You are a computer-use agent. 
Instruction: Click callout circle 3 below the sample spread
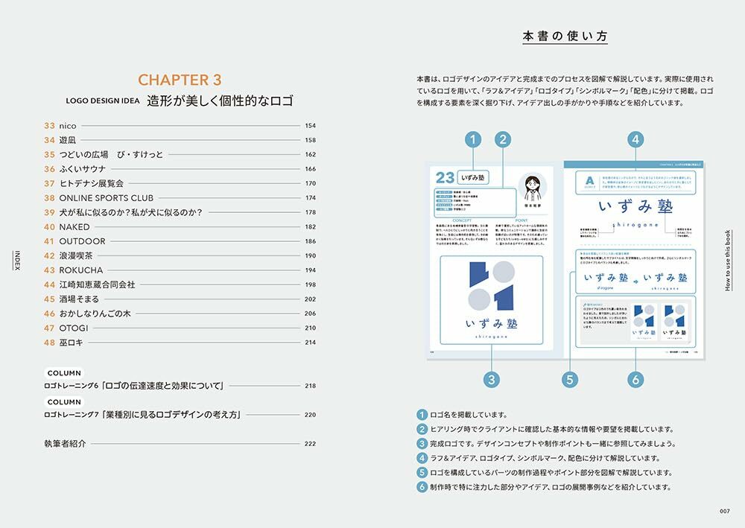pos(491,379)
